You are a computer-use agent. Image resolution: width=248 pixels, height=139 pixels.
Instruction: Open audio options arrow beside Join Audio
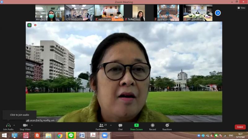tap(14, 125)
